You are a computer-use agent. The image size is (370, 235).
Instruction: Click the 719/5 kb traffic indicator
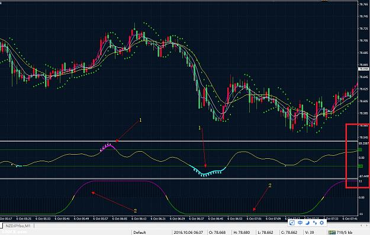(345, 233)
